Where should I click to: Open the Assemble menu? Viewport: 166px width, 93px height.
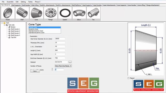pyautogui.click(x=10, y=2)
